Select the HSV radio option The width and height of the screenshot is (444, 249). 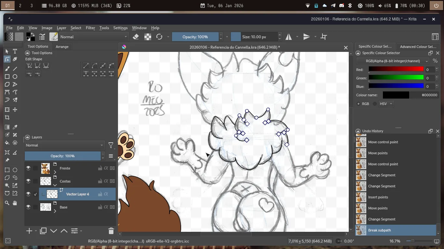[x=375, y=104]
